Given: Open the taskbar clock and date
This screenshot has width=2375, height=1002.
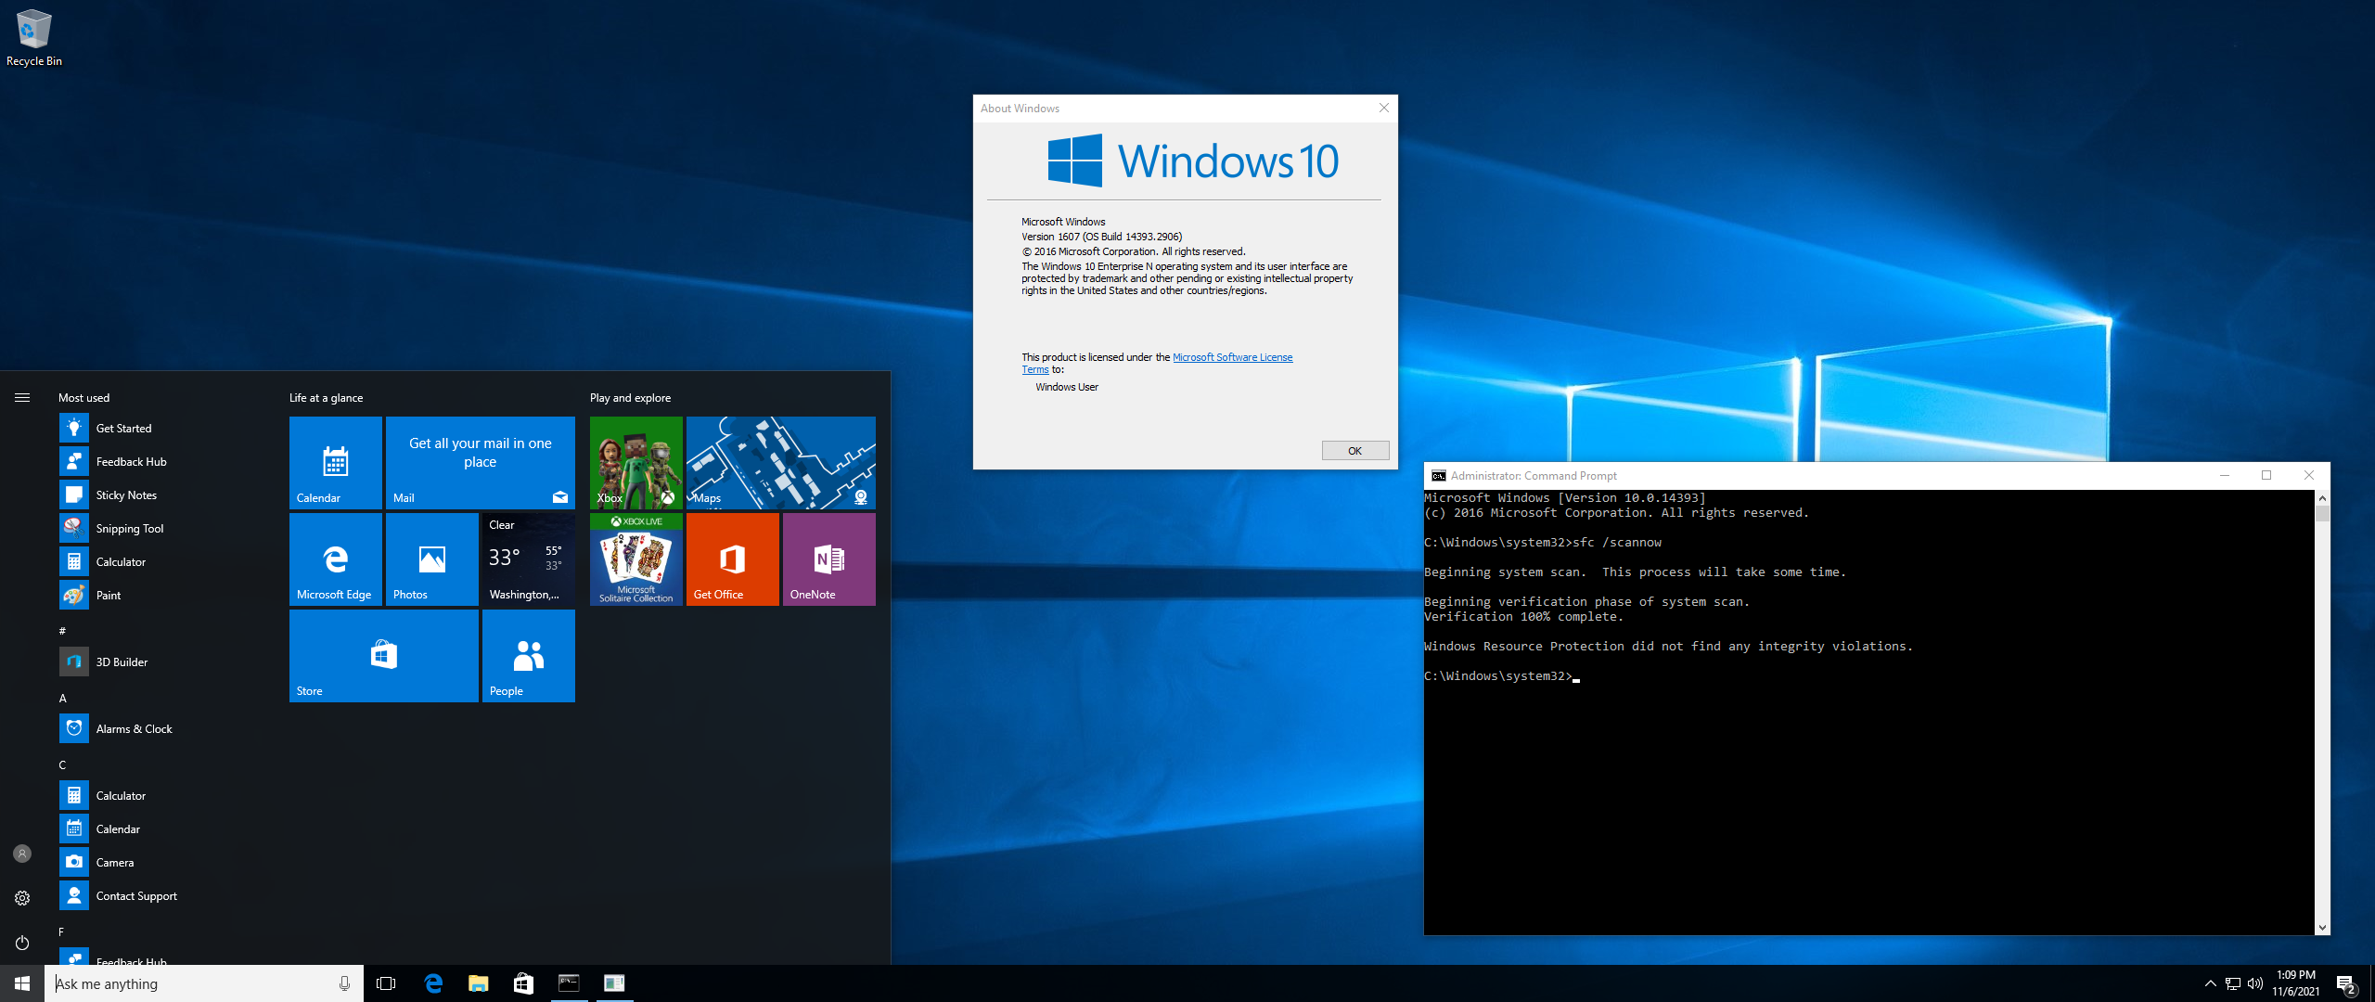Looking at the screenshot, I should (2295, 983).
